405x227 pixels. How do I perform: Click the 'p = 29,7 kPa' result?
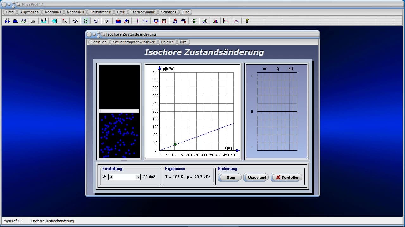pos(199,177)
